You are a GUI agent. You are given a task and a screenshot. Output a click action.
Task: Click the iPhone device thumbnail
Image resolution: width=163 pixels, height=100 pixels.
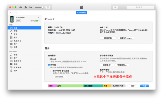12,19
